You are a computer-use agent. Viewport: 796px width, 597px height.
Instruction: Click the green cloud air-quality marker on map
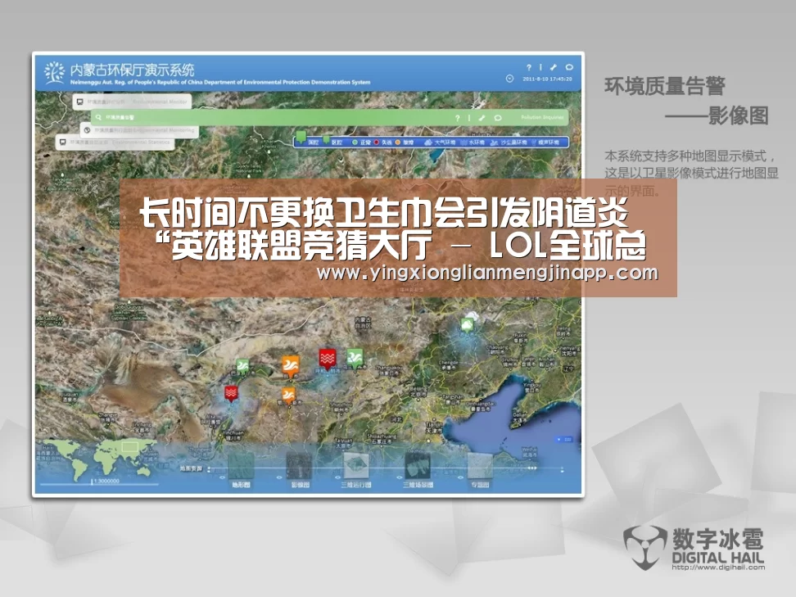(467, 325)
